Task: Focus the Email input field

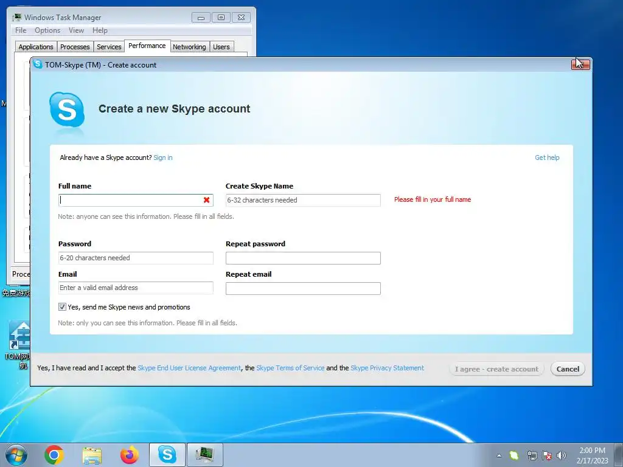Action: (136, 288)
